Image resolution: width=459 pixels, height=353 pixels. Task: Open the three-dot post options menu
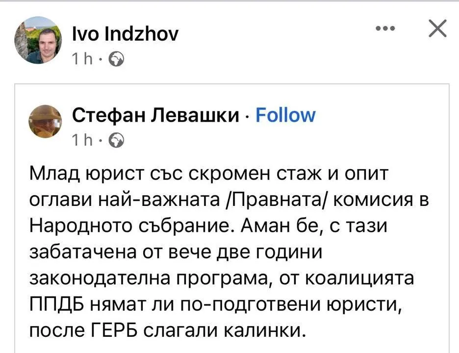tap(385, 28)
